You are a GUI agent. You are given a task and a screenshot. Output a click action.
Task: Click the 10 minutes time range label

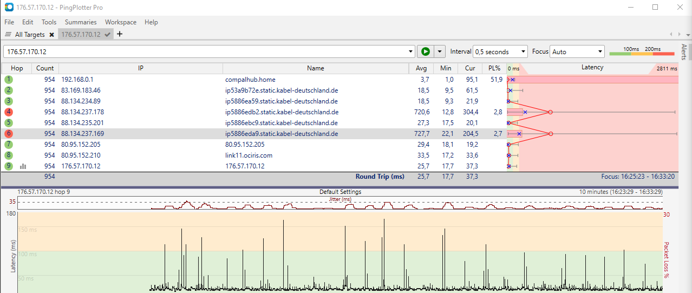(x=621, y=192)
